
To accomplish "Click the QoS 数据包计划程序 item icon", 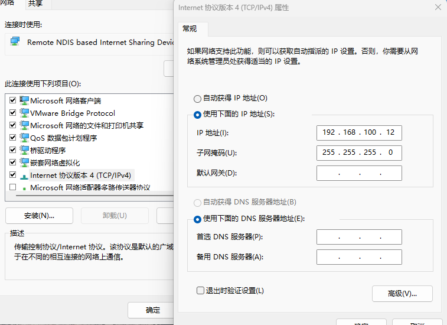I will click(24, 138).
